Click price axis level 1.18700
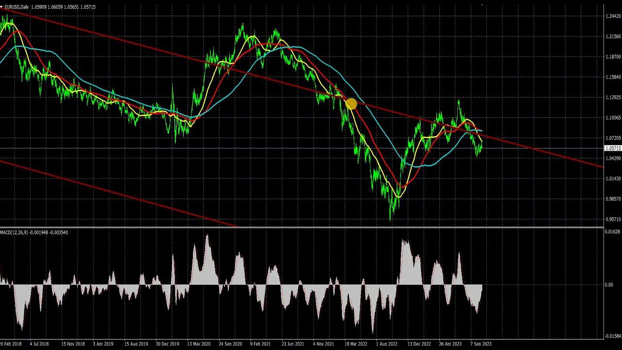622x350 pixels. [613, 57]
